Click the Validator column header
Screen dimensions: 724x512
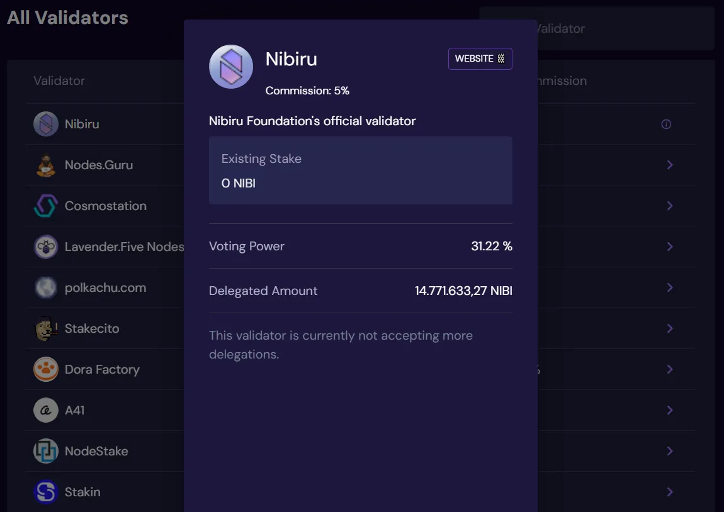pos(59,81)
